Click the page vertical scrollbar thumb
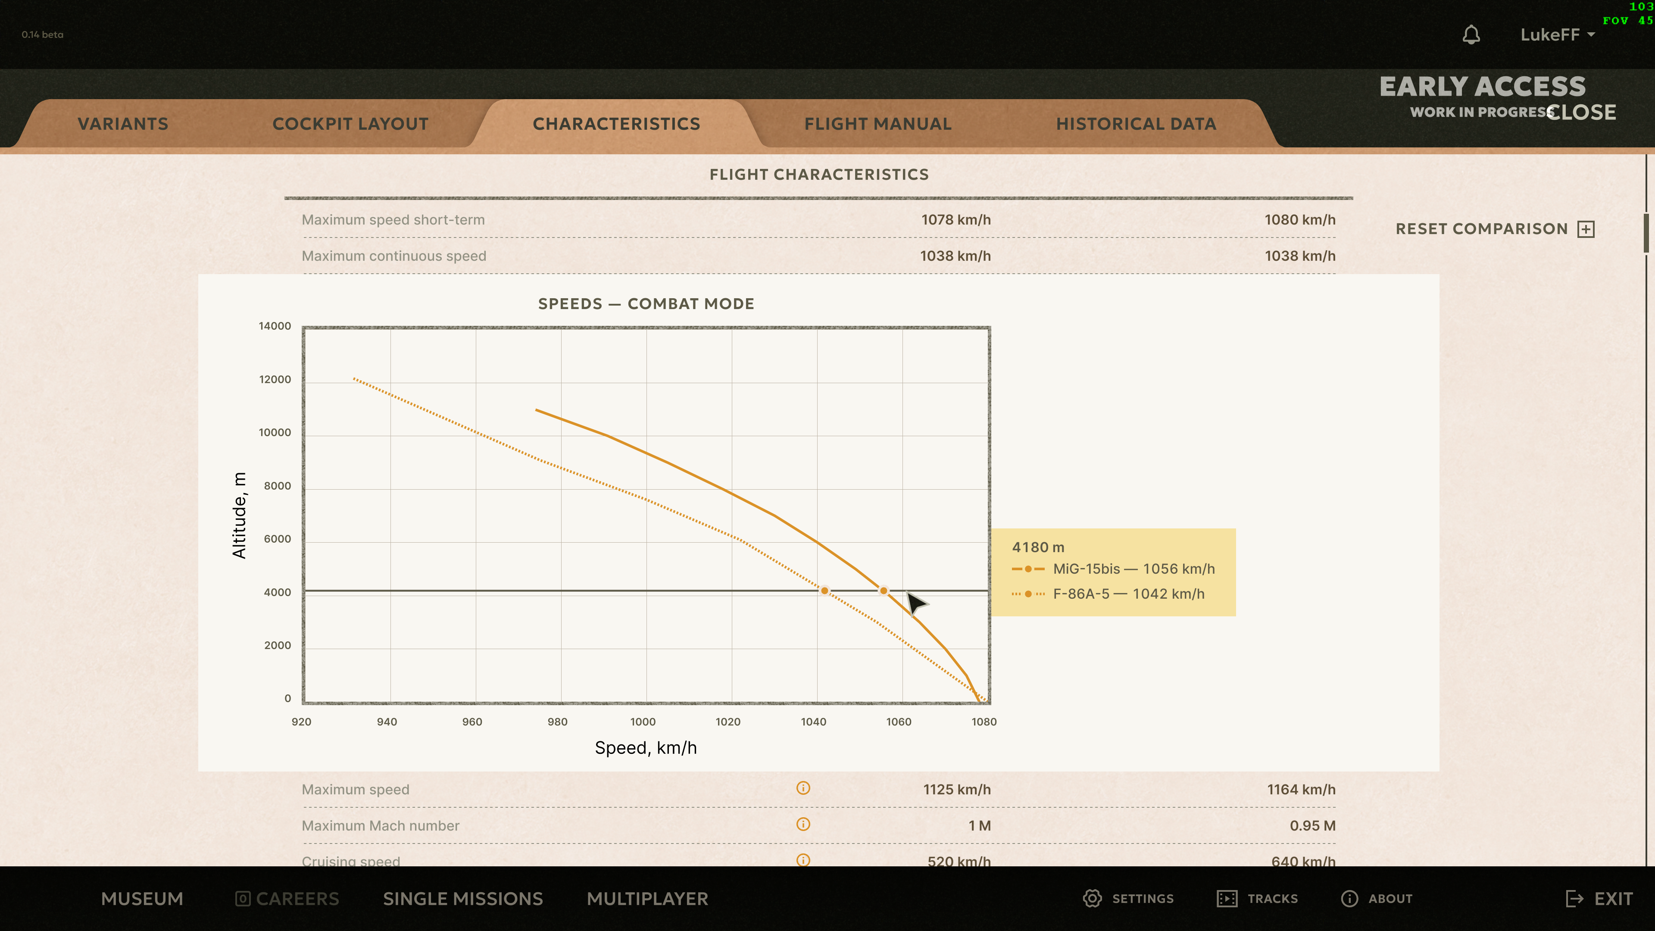The height and width of the screenshot is (931, 1655). [1646, 233]
